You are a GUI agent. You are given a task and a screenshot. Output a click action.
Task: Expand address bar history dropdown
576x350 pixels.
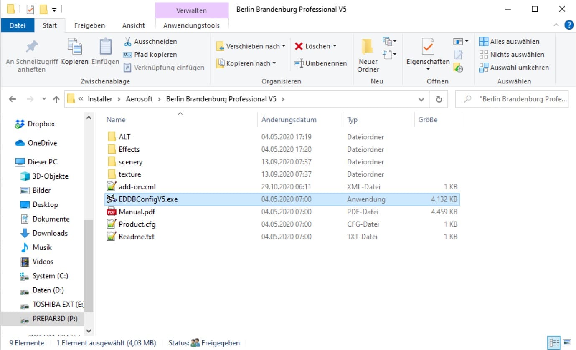tap(421, 99)
